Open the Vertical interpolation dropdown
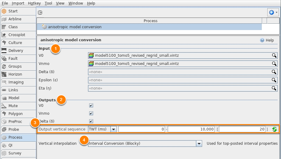The image size is (281, 159). click(x=199, y=144)
